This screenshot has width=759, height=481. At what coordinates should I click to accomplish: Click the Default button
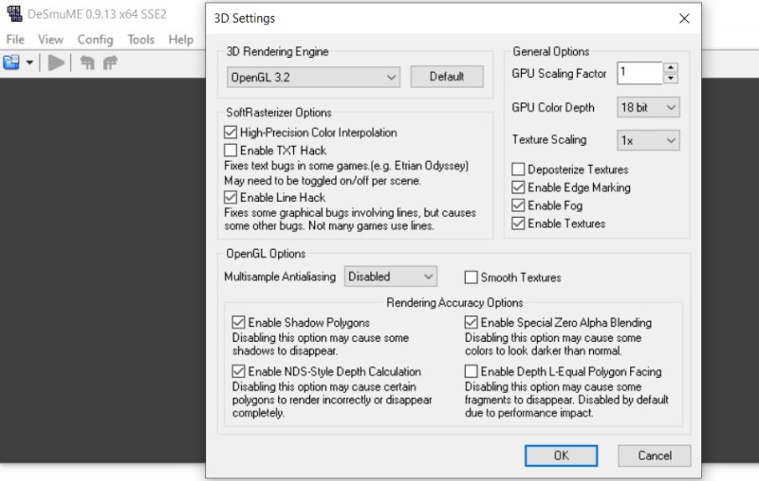click(447, 77)
